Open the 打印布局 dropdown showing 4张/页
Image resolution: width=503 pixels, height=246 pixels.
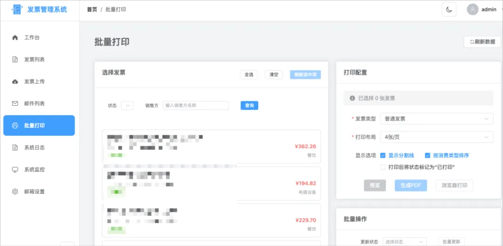[436, 137]
